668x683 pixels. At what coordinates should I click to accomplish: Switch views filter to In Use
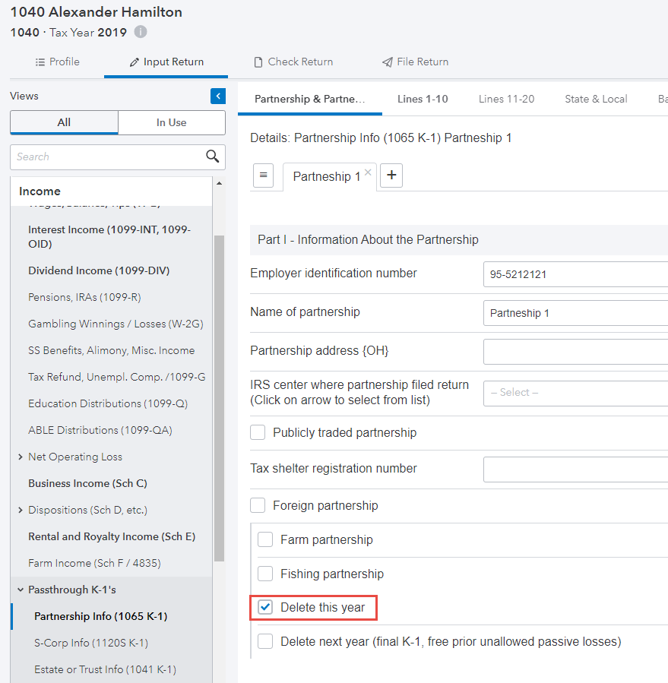[x=172, y=122]
